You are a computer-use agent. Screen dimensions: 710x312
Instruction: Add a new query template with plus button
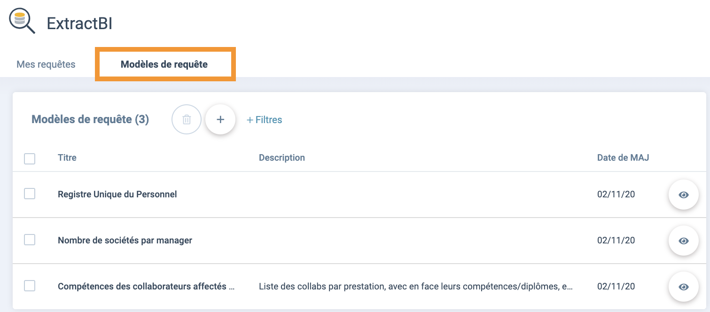[220, 119]
